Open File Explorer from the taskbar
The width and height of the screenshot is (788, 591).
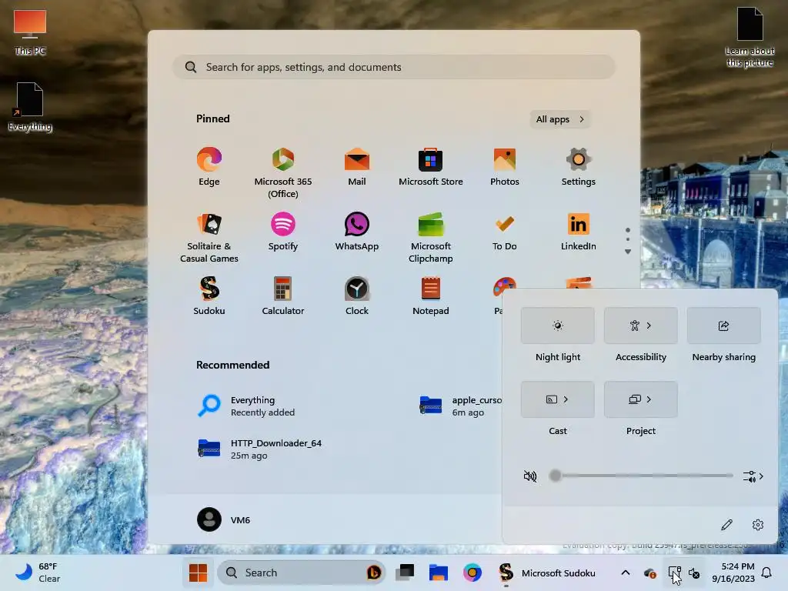[438, 573]
